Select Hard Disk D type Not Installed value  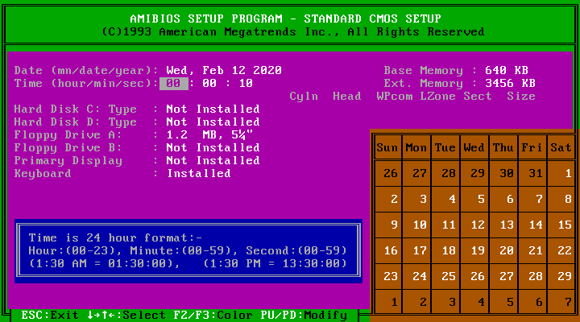[213, 122]
